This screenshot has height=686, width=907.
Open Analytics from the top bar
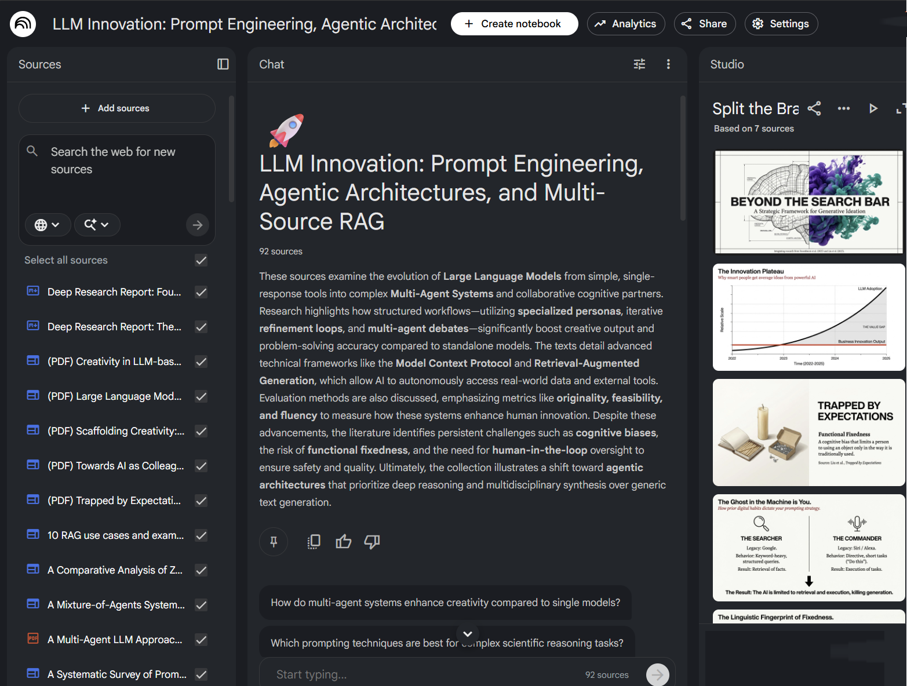pyautogui.click(x=626, y=24)
